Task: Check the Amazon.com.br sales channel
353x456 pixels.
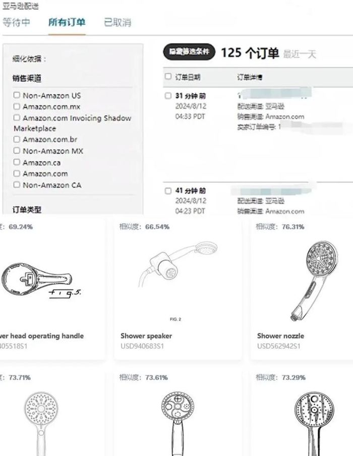Action: click(17, 139)
